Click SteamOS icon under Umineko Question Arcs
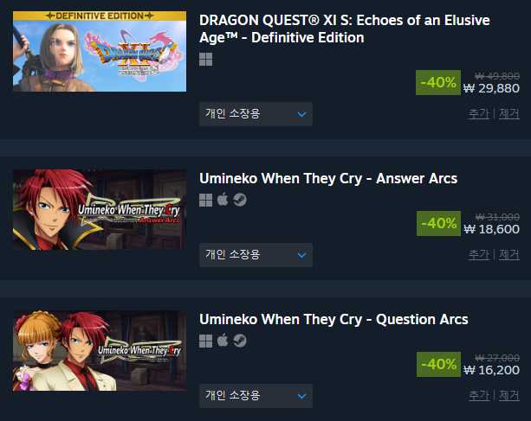Screen dimensions: 531x421 [240, 341]
